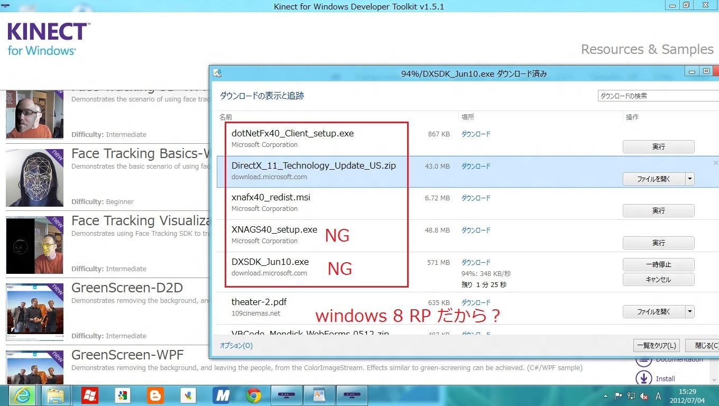Click the Install download icon in Kinect toolkit
This screenshot has width=719, height=406.
coord(643,379)
